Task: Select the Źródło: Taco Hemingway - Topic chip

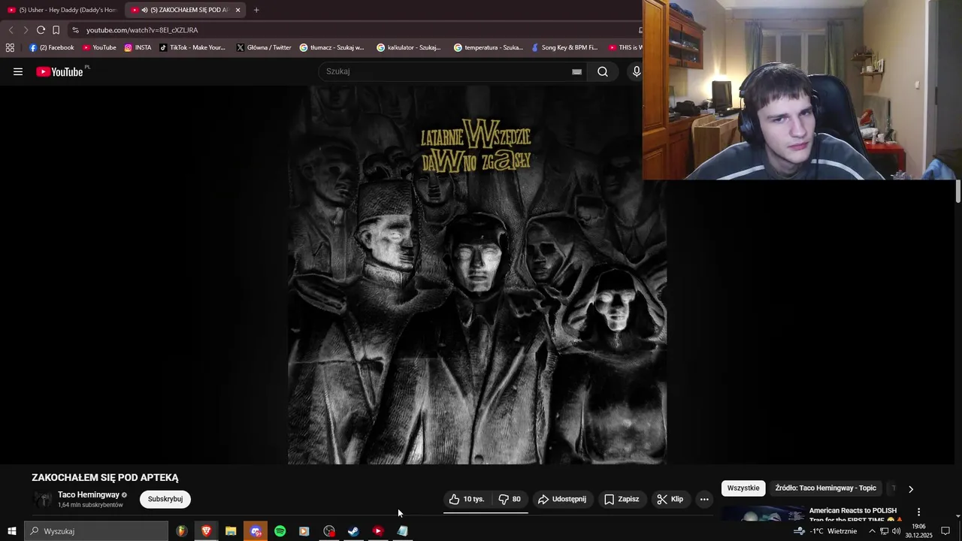Action: [x=826, y=488]
